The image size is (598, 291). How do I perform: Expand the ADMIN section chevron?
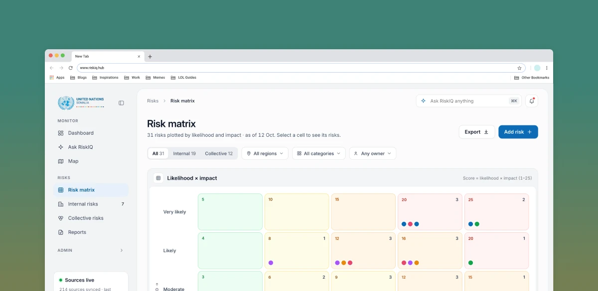coord(122,250)
